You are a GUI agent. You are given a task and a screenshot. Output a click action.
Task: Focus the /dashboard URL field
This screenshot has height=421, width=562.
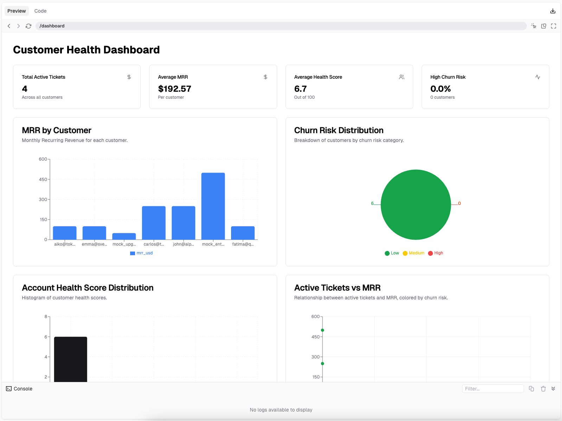tap(281, 26)
